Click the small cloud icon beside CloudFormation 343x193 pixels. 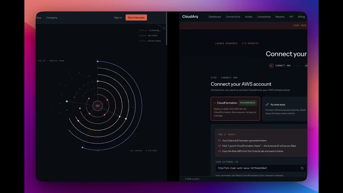(x=215, y=103)
